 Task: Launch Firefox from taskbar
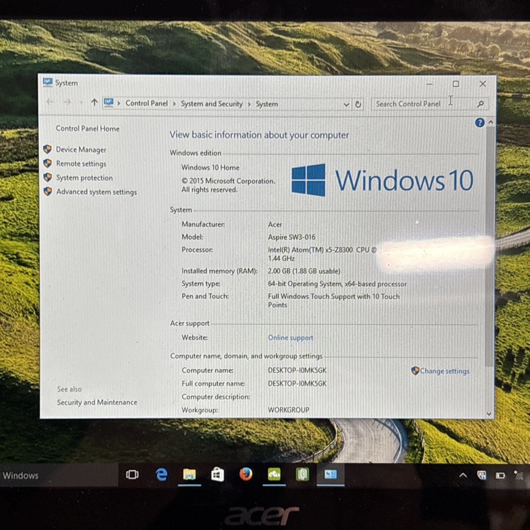tap(246, 474)
